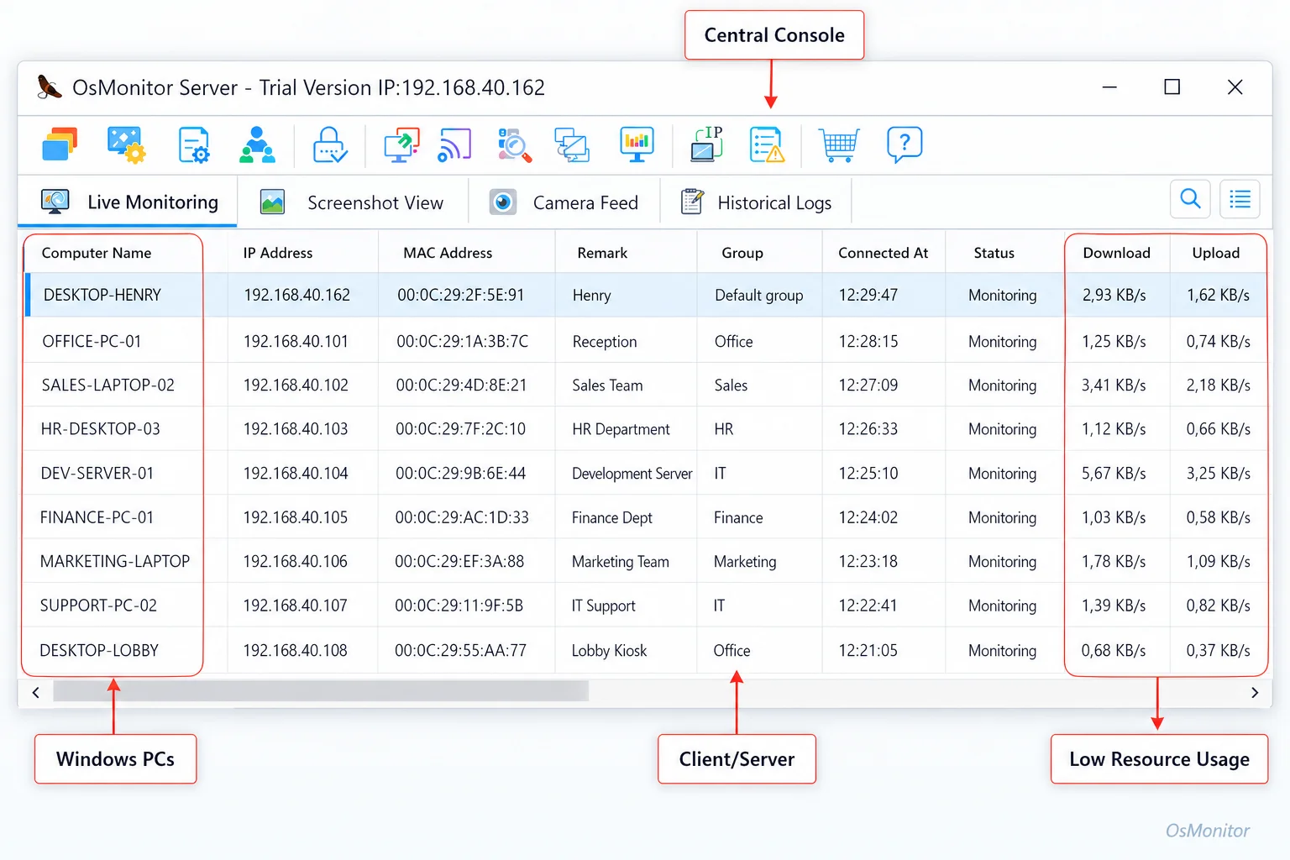The height and width of the screenshot is (860, 1290).
Task: Sort by Remark column header
Action: click(602, 253)
